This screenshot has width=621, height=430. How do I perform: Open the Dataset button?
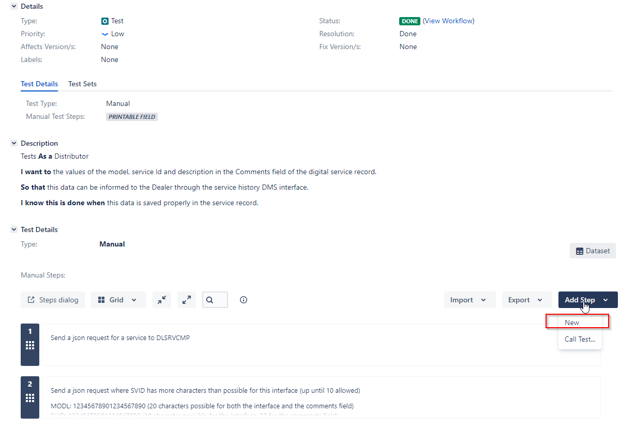click(x=593, y=251)
